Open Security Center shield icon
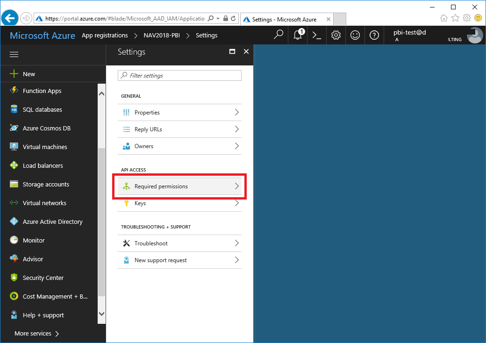The width and height of the screenshot is (486, 343). point(14,277)
